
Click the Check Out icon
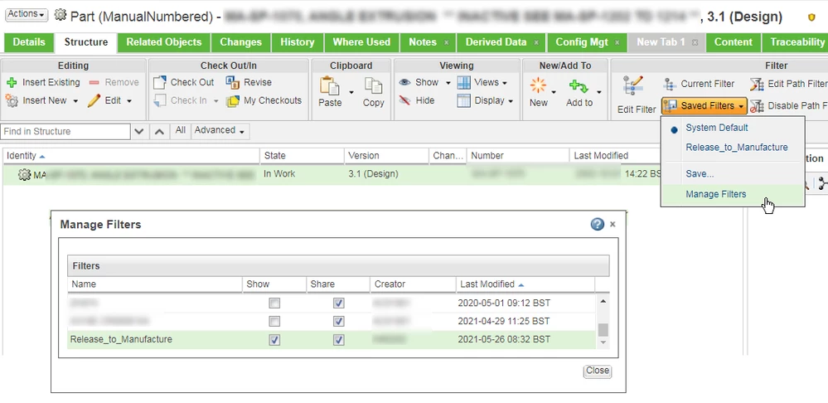159,82
